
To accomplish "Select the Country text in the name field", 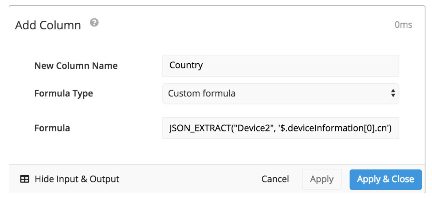I will 186,66.
